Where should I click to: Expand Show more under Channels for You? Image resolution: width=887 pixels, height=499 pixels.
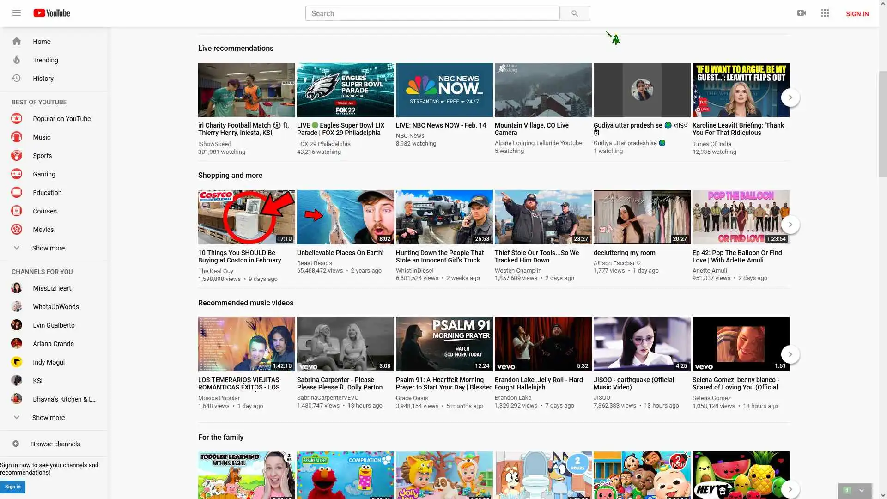click(x=48, y=418)
